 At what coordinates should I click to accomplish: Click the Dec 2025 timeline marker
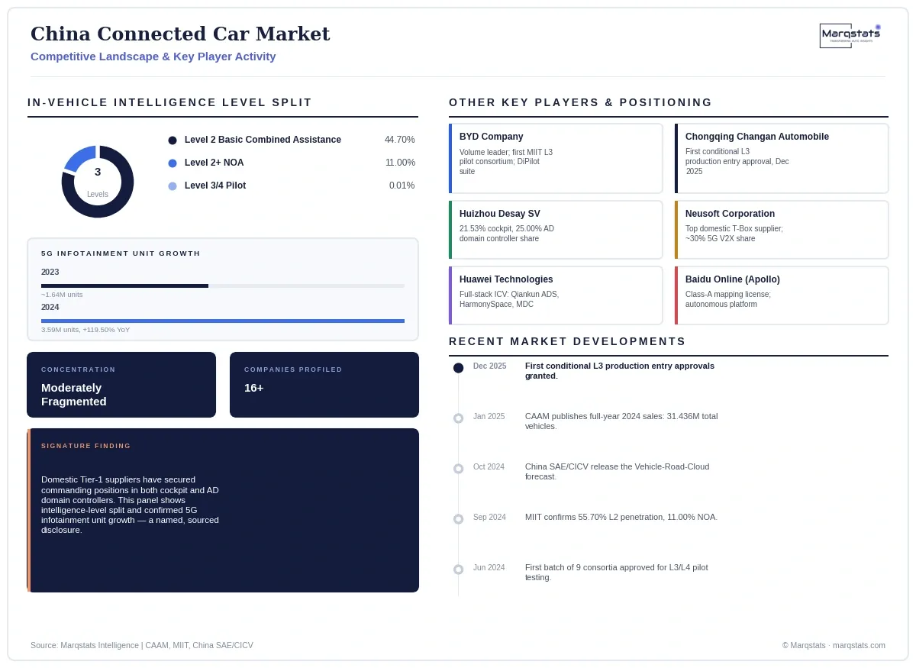[458, 368]
